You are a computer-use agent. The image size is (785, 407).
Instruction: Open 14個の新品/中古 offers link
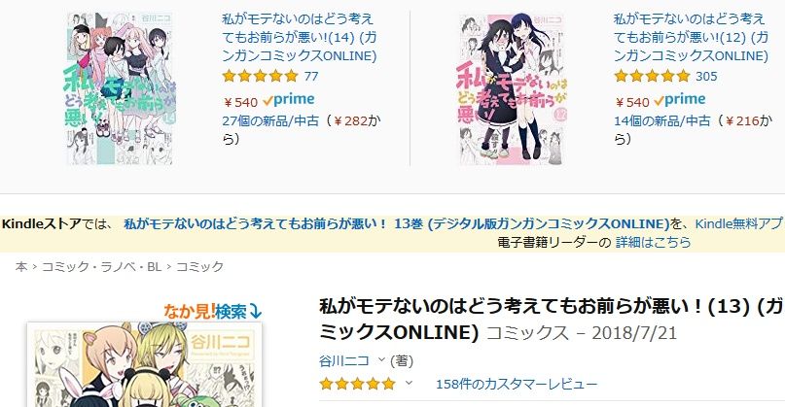pos(662,121)
